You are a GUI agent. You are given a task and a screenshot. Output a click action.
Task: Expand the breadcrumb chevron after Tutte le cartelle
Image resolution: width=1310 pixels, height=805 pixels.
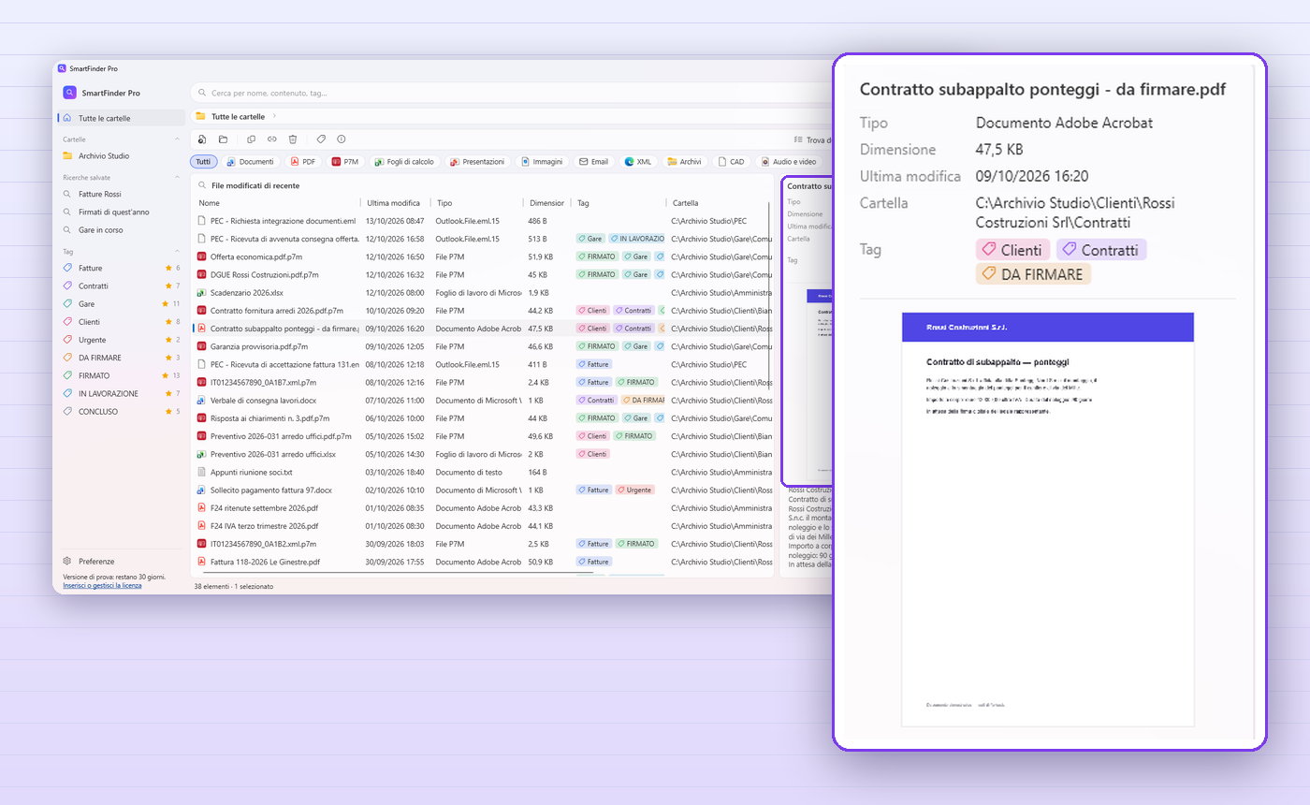274,116
